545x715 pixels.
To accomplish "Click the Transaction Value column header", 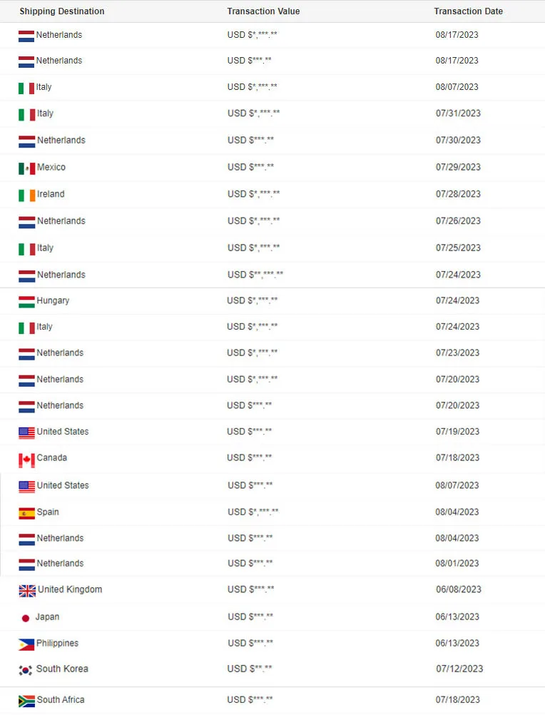I will click(263, 11).
